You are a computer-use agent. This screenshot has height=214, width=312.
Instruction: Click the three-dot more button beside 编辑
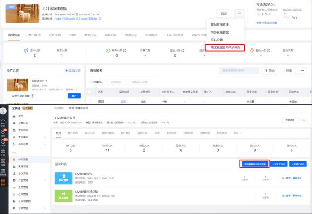(239, 14)
